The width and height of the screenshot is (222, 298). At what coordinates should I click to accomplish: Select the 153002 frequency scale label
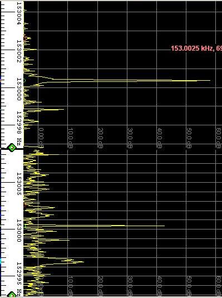pyautogui.click(x=19, y=51)
